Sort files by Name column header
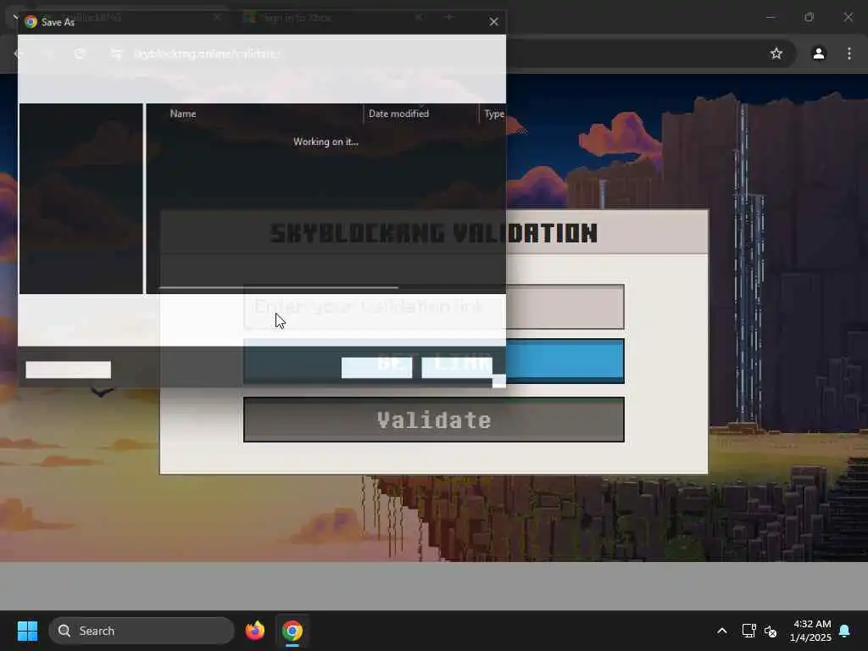The image size is (868, 651). pyautogui.click(x=183, y=114)
